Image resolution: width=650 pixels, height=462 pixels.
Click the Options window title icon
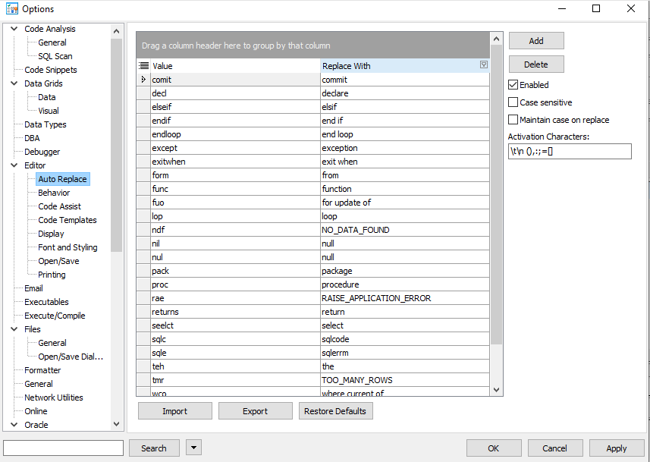[12, 8]
